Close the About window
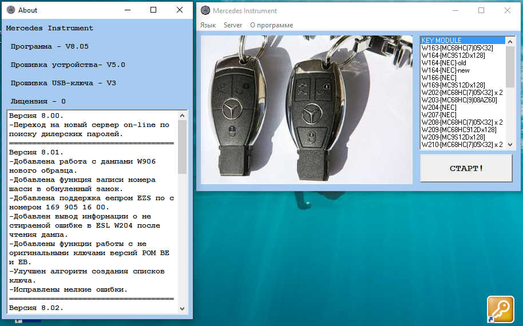This screenshot has height=326, width=523. coord(180,10)
